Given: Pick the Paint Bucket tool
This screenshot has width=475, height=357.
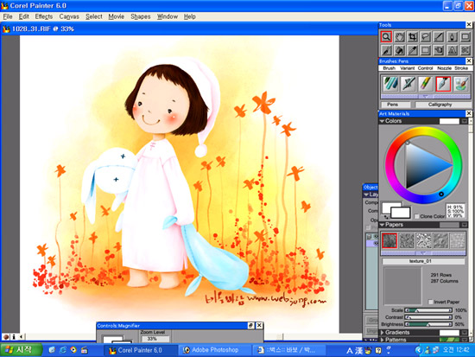Looking at the screenshot, I should point(400,50).
